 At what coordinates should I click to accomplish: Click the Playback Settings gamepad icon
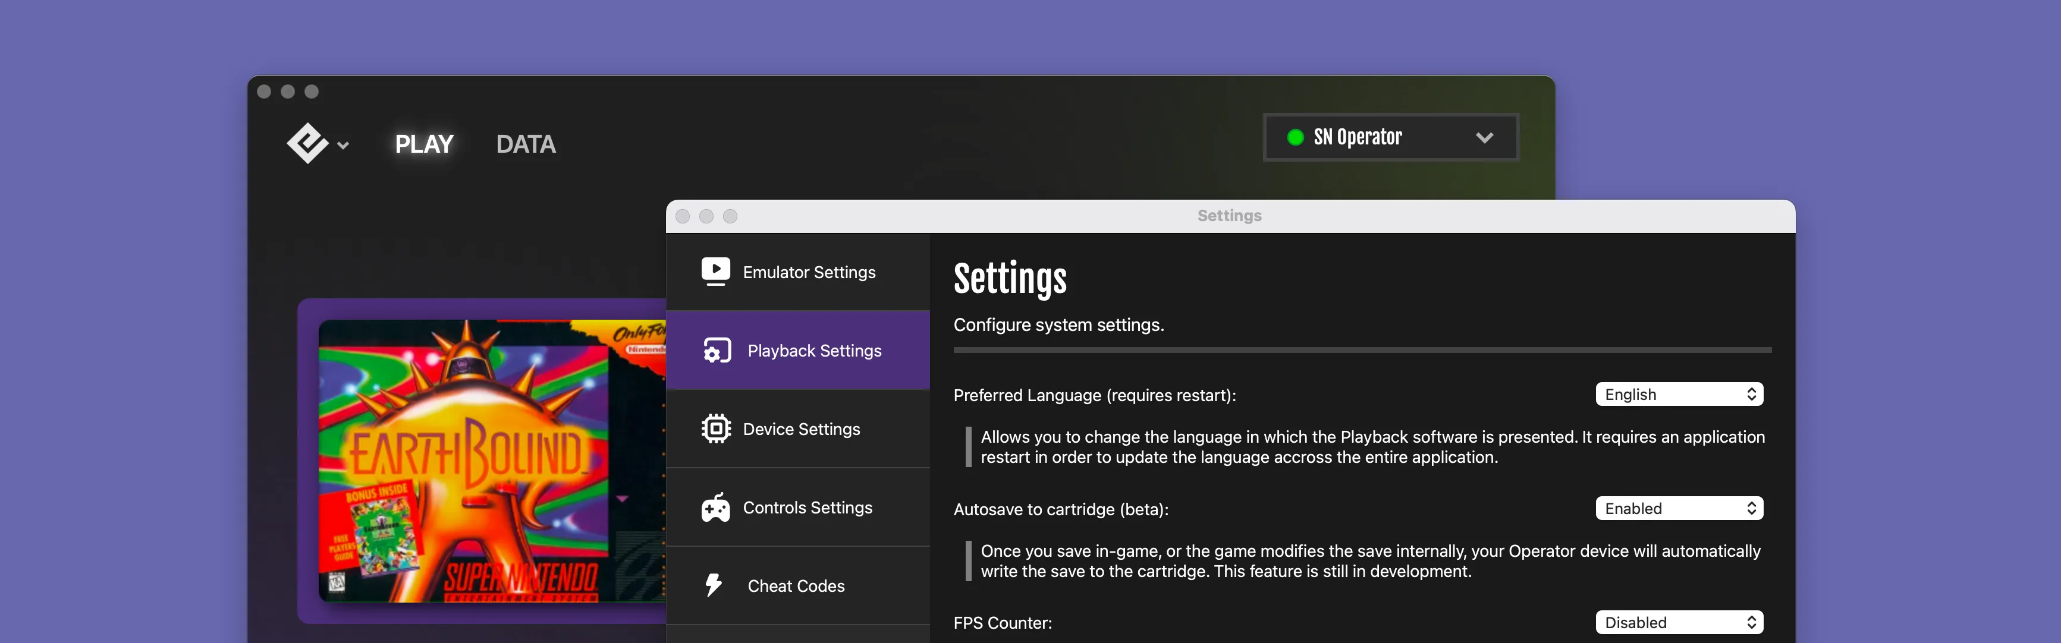click(716, 350)
